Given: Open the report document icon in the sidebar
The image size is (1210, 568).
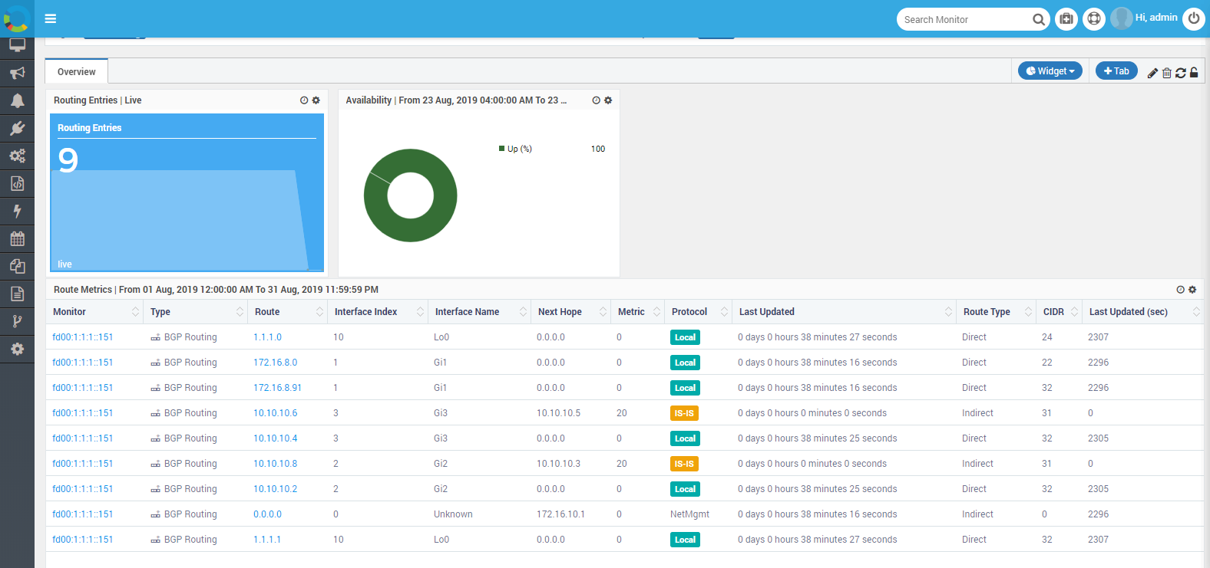Looking at the screenshot, I should click(17, 294).
